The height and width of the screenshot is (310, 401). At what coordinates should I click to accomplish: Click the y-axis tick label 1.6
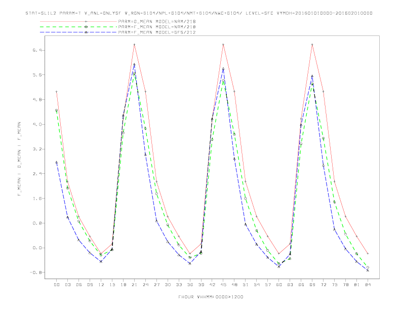[37, 199]
